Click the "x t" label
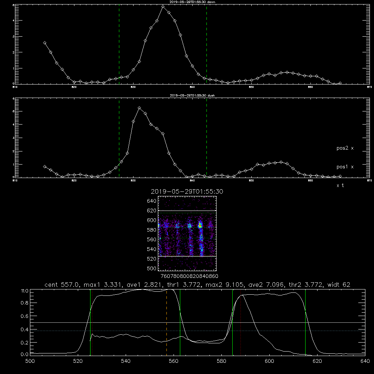The width and height of the screenshot is (374, 374). [340, 186]
